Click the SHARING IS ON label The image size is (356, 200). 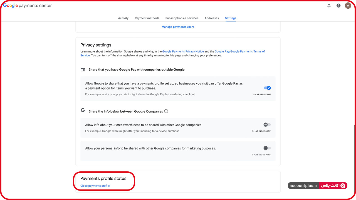(x=262, y=94)
